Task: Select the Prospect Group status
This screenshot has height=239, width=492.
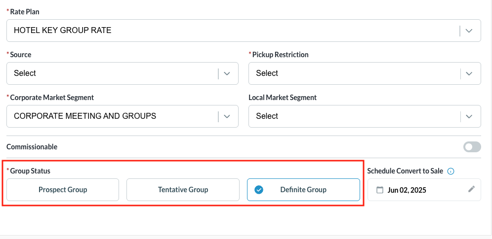Action: (63, 190)
